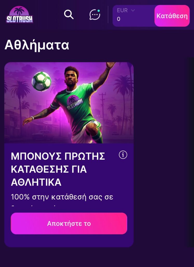This screenshot has width=194, height=267.
Task: Expand the EUR currency chevron
Action: [133, 10]
